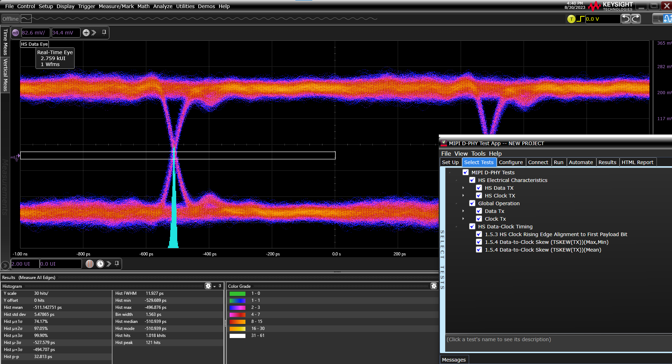
Task: Open the Histogram panel dropdown arrow
Action: click(x=215, y=286)
